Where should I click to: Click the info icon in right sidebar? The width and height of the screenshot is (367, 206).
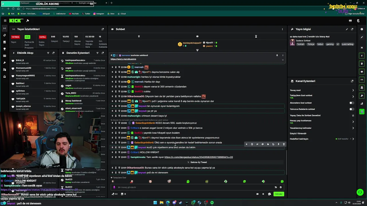[362, 29]
